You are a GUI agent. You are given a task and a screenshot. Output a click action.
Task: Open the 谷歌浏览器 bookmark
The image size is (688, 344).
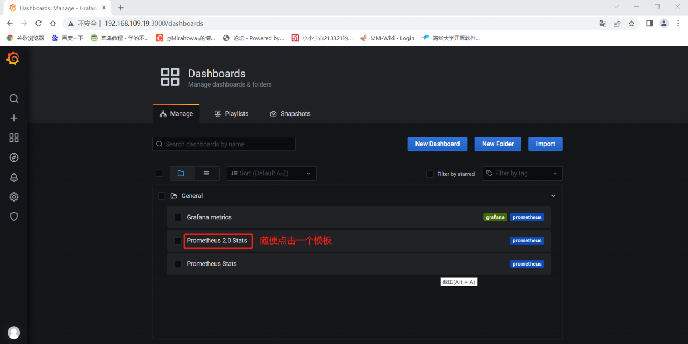pyautogui.click(x=25, y=38)
